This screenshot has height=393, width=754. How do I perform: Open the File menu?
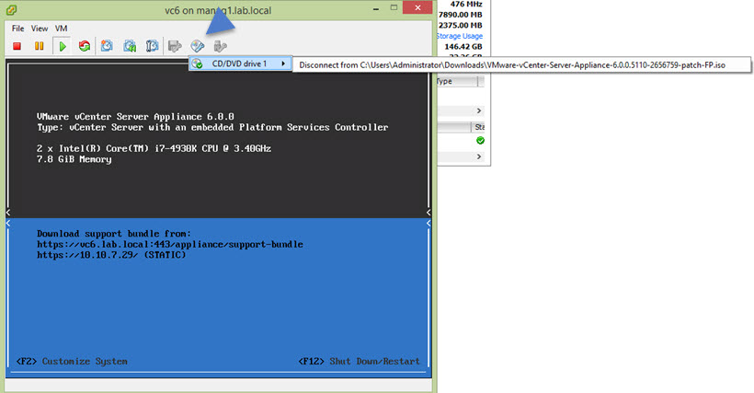17,29
